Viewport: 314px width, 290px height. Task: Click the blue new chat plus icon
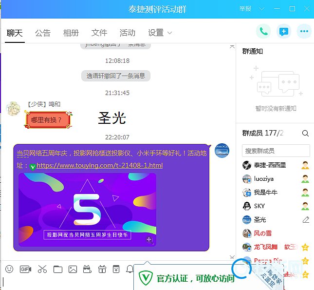284,31
